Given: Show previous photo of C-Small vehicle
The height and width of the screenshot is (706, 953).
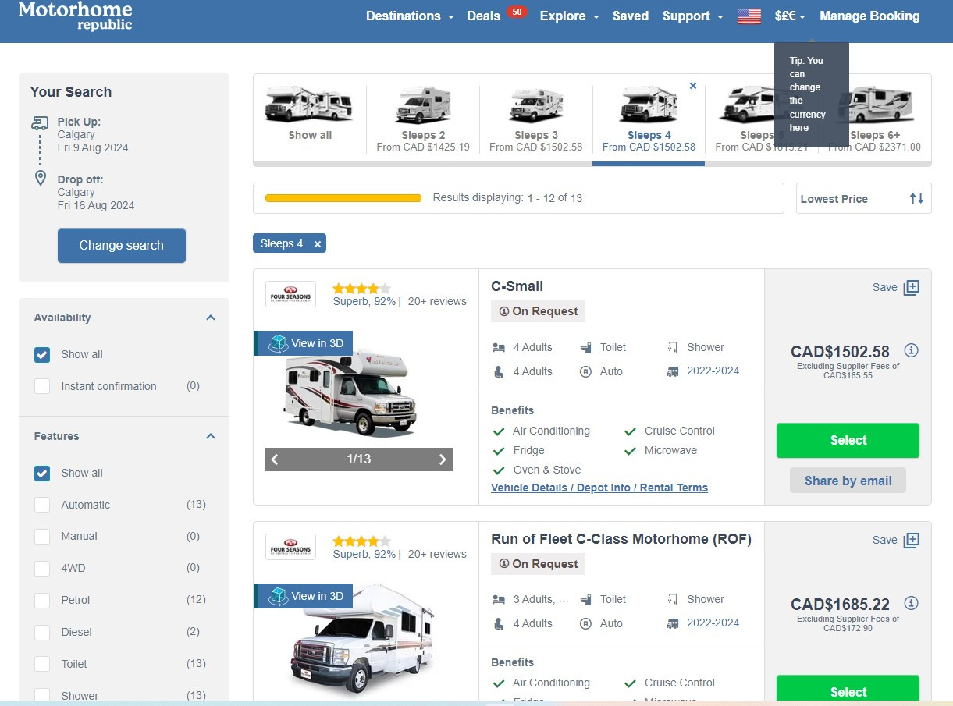Looking at the screenshot, I should [275, 459].
